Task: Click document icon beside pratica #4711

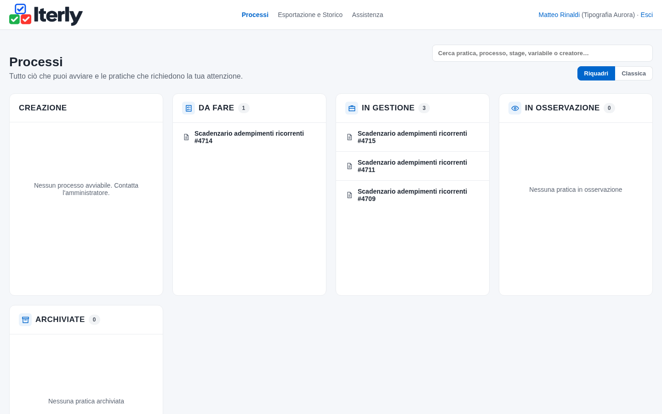Action: point(349,166)
